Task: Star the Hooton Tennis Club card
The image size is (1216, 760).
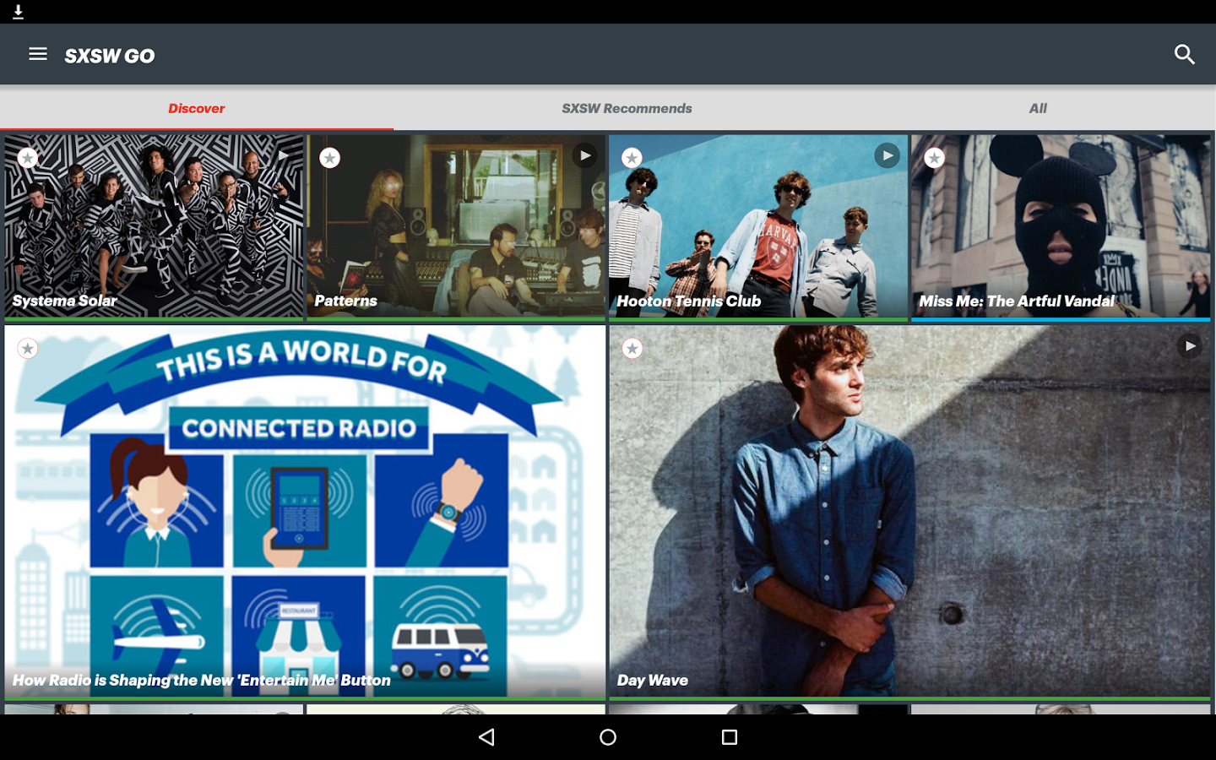Action: pyautogui.click(x=632, y=157)
